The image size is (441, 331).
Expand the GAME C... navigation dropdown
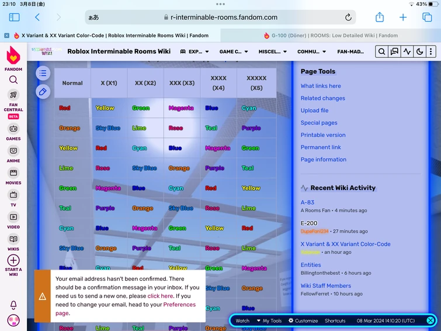tap(234, 51)
